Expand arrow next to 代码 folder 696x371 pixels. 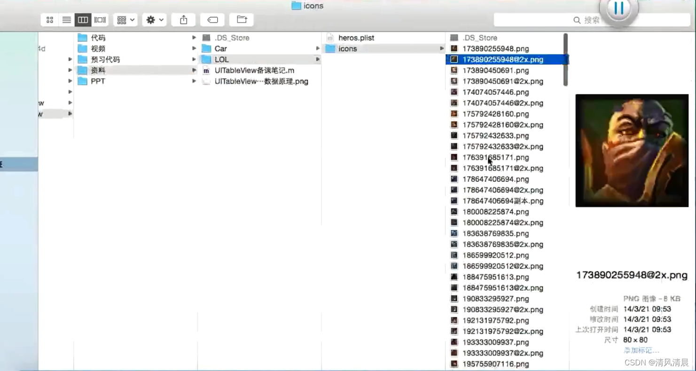coord(194,38)
